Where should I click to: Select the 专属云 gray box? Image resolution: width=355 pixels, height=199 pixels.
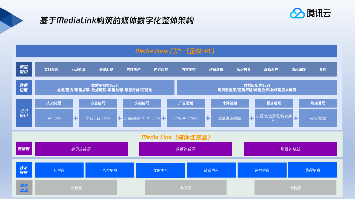[296, 188]
